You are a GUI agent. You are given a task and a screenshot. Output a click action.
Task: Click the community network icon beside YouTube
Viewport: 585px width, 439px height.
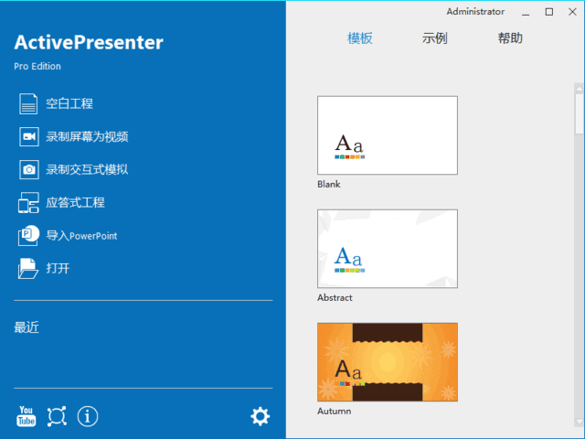pyautogui.click(x=57, y=416)
